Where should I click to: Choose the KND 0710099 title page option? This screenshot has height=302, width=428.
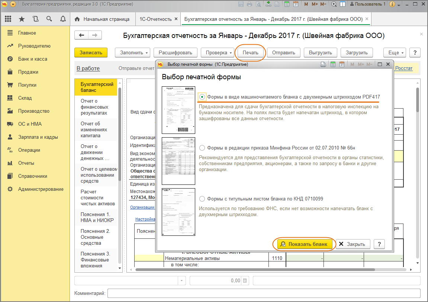[x=202, y=199]
